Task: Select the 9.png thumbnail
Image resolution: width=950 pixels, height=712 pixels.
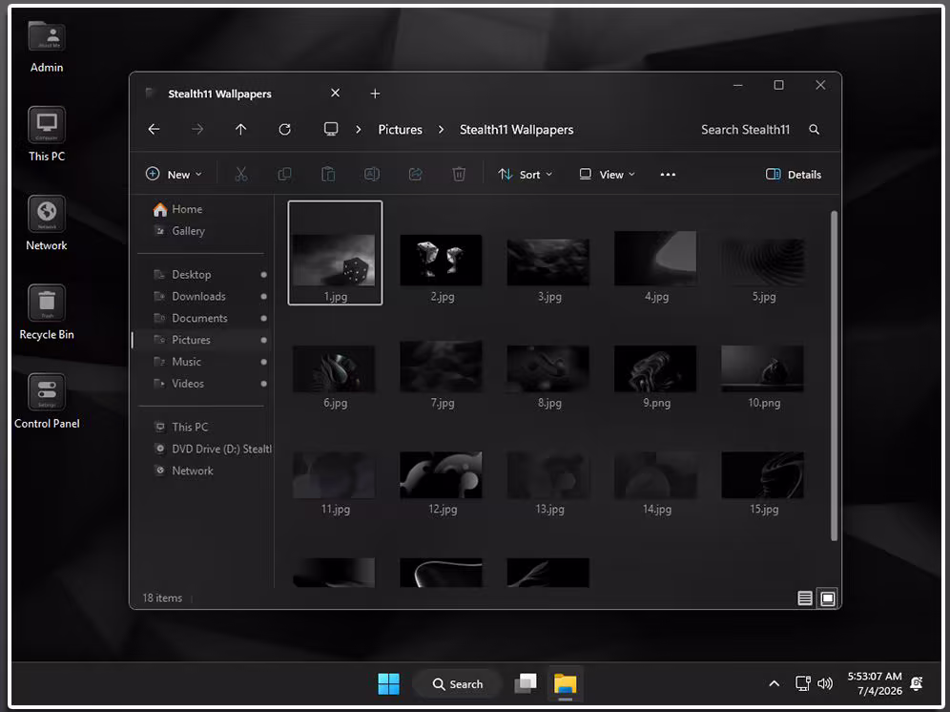Action: pyautogui.click(x=655, y=368)
